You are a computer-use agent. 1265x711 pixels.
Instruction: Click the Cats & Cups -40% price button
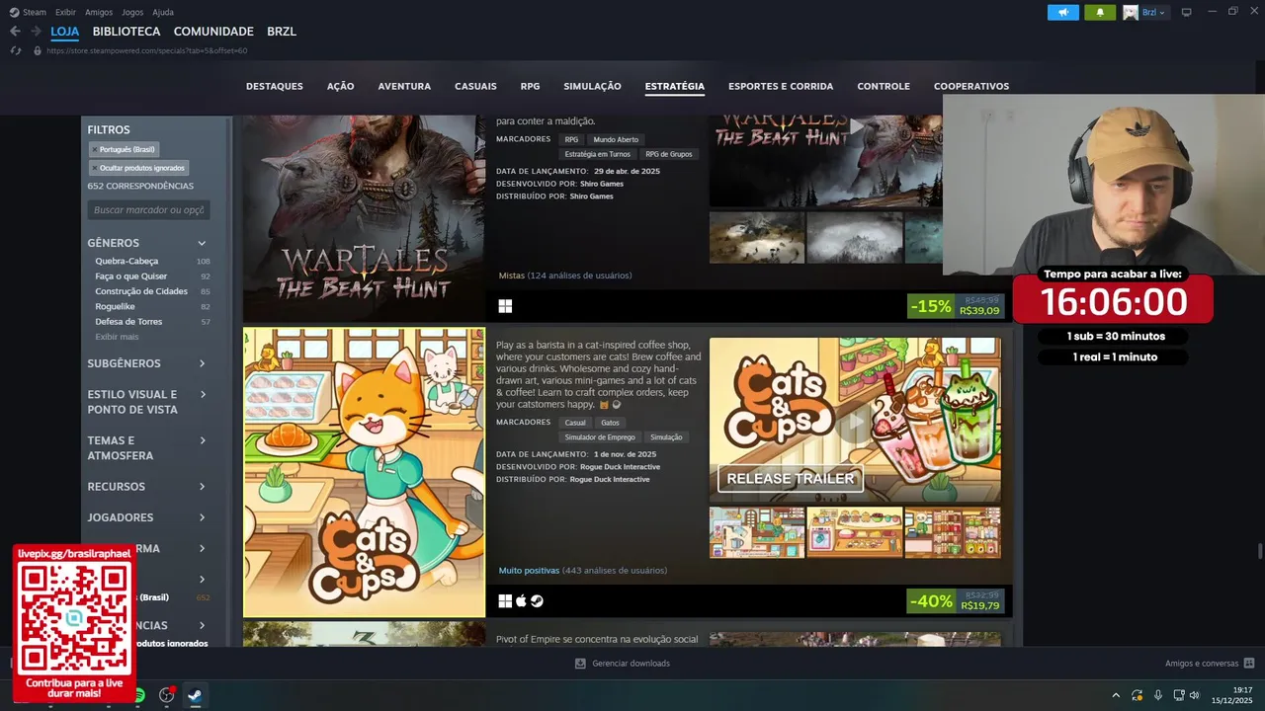tap(956, 600)
